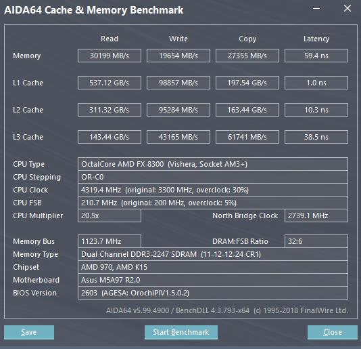Click the Memory Write 19654 MB/s box

coord(178,56)
